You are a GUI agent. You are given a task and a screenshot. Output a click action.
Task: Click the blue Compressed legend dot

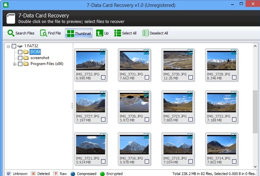(73, 174)
